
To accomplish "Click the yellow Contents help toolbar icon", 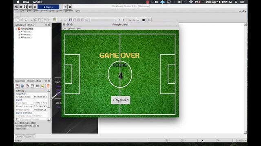I will 55,20.
